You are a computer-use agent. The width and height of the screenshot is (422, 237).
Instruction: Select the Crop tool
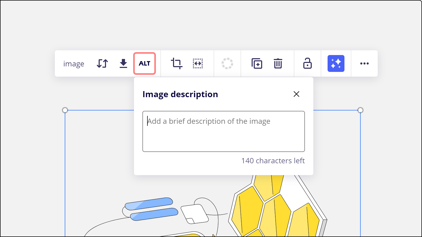pos(176,63)
